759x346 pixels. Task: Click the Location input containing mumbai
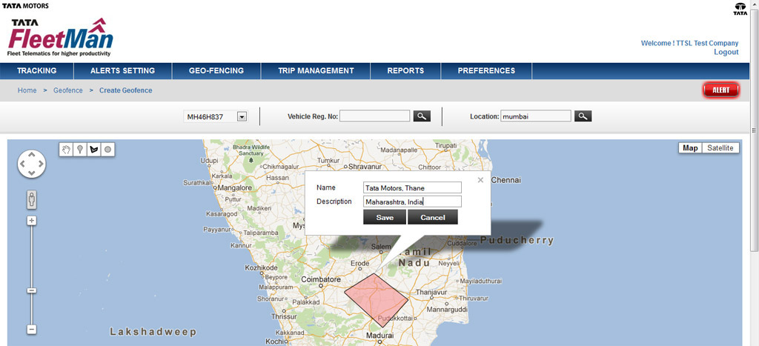tap(536, 116)
